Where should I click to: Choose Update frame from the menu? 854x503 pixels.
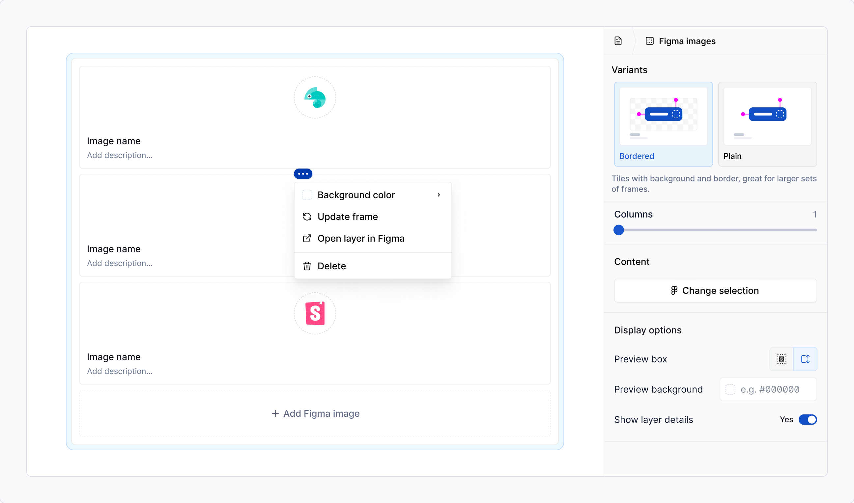[x=348, y=217]
